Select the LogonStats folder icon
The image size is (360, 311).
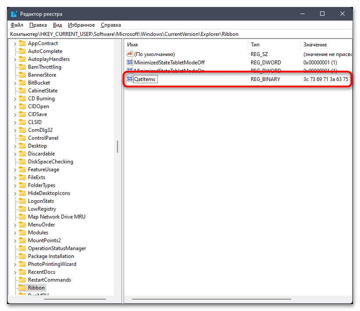[22, 201]
